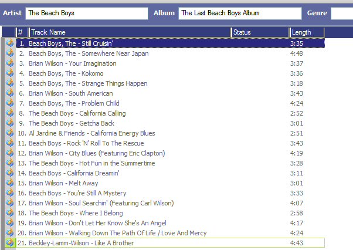Click the 2:51 length of track 10

tap(297, 133)
